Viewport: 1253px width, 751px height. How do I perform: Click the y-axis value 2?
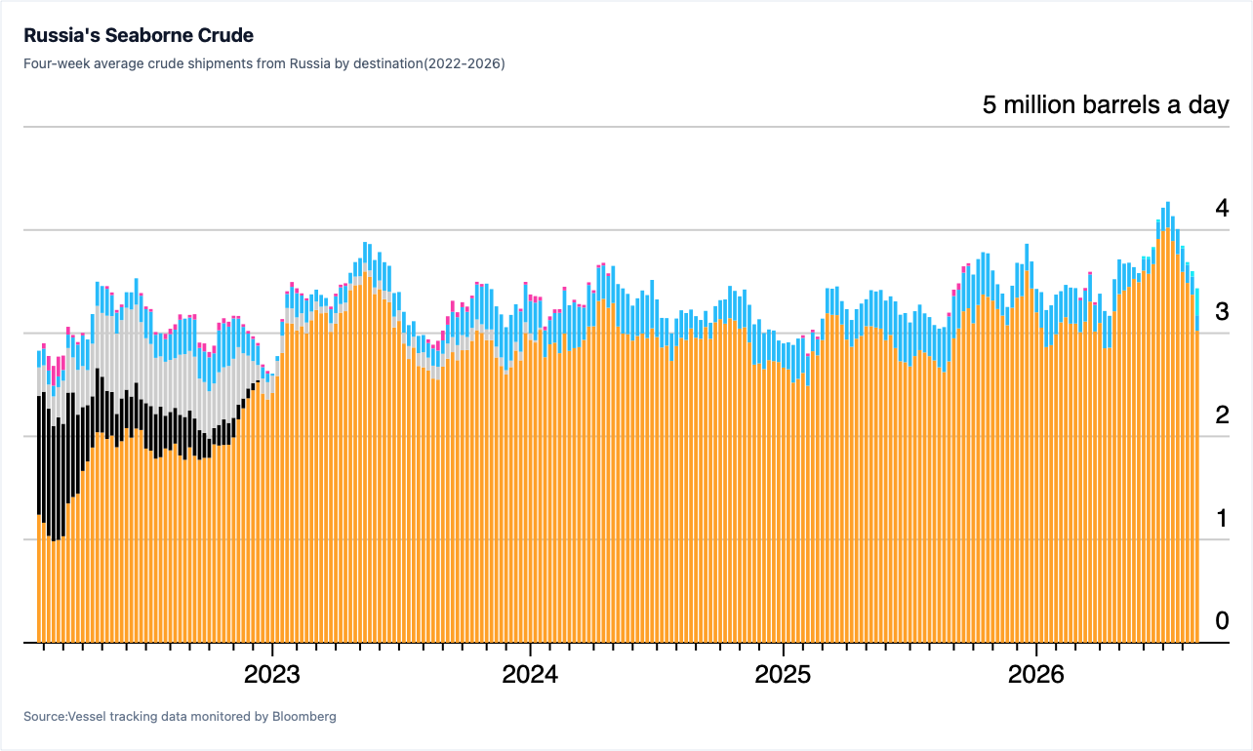(x=1222, y=415)
